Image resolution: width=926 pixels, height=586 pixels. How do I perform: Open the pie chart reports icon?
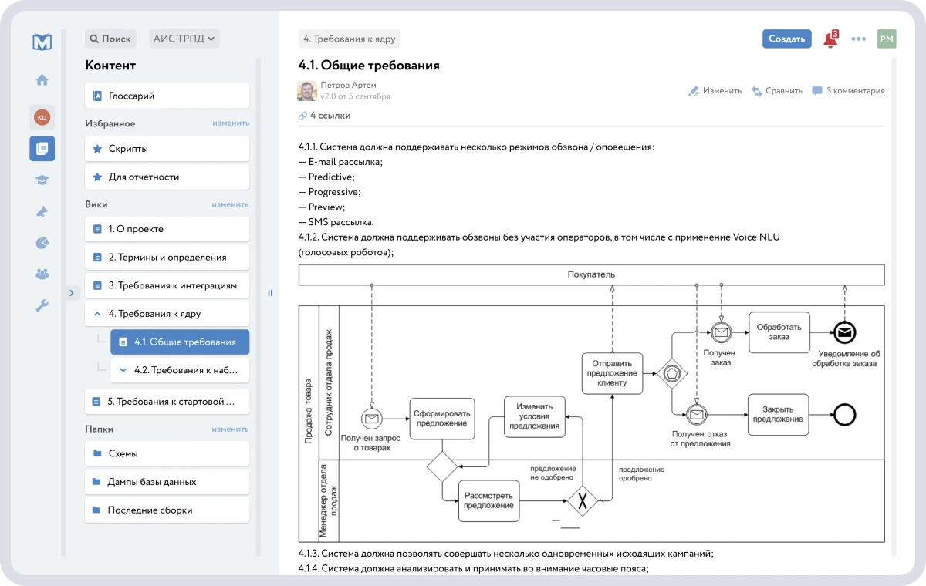point(42,243)
